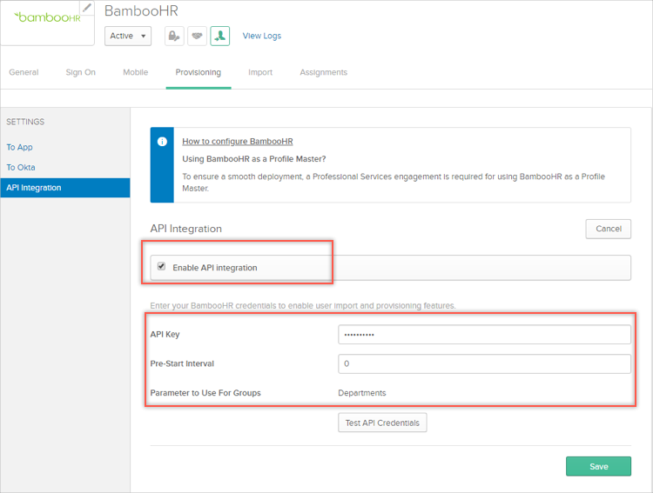Uncheck the Enable API integration checkbox
The image size is (653, 493).
click(161, 267)
